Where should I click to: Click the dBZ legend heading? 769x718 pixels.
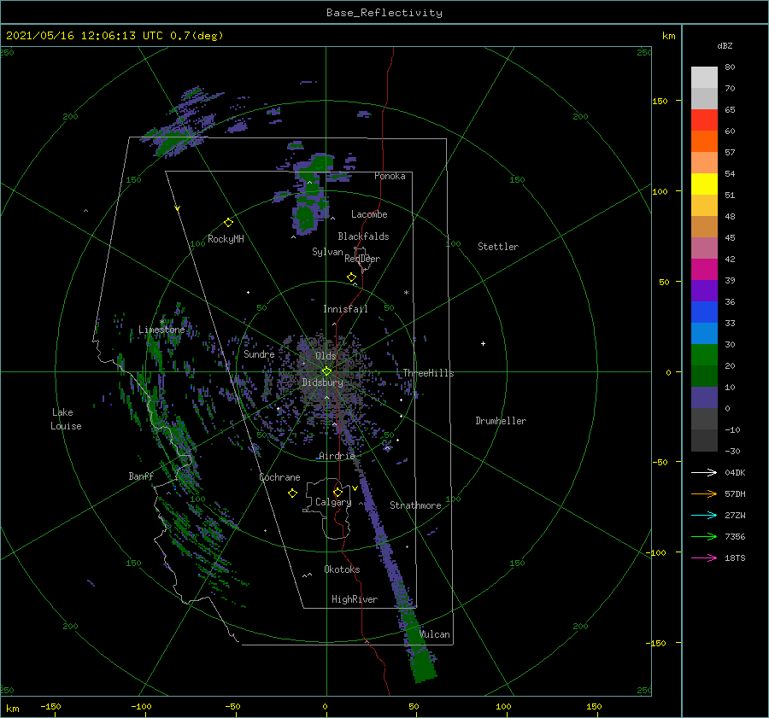(725, 45)
